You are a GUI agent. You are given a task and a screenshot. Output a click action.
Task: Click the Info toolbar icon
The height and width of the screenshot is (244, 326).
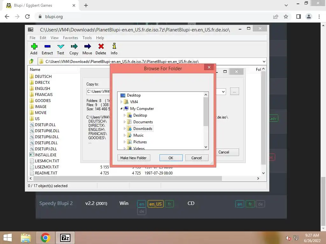tap(114, 46)
